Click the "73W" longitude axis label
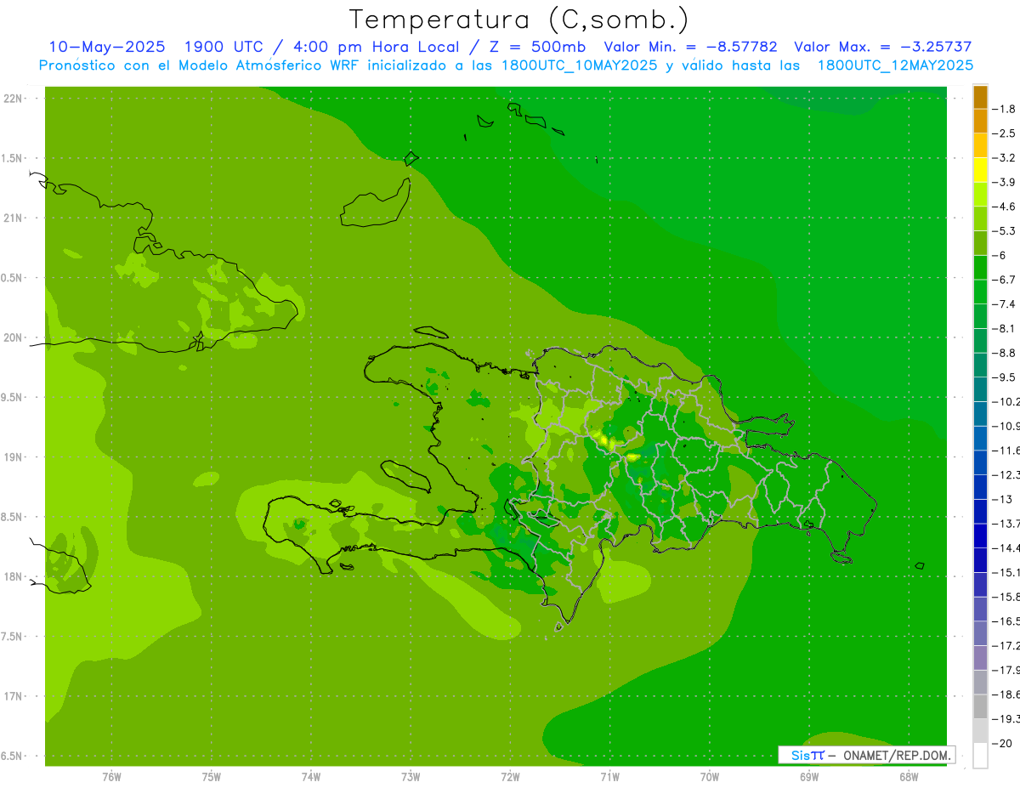The height and width of the screenshot is (788, 1020). coord(411,777)
